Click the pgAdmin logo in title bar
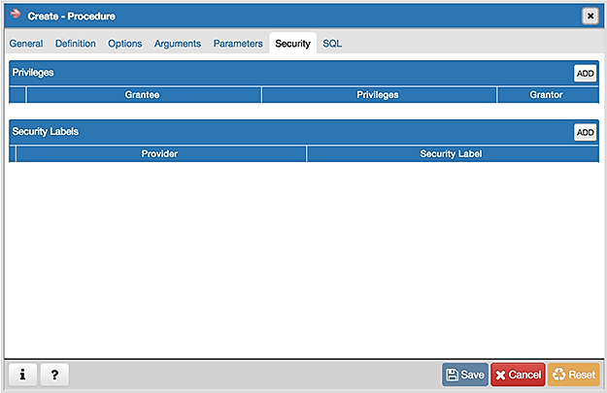 [16, 15]
